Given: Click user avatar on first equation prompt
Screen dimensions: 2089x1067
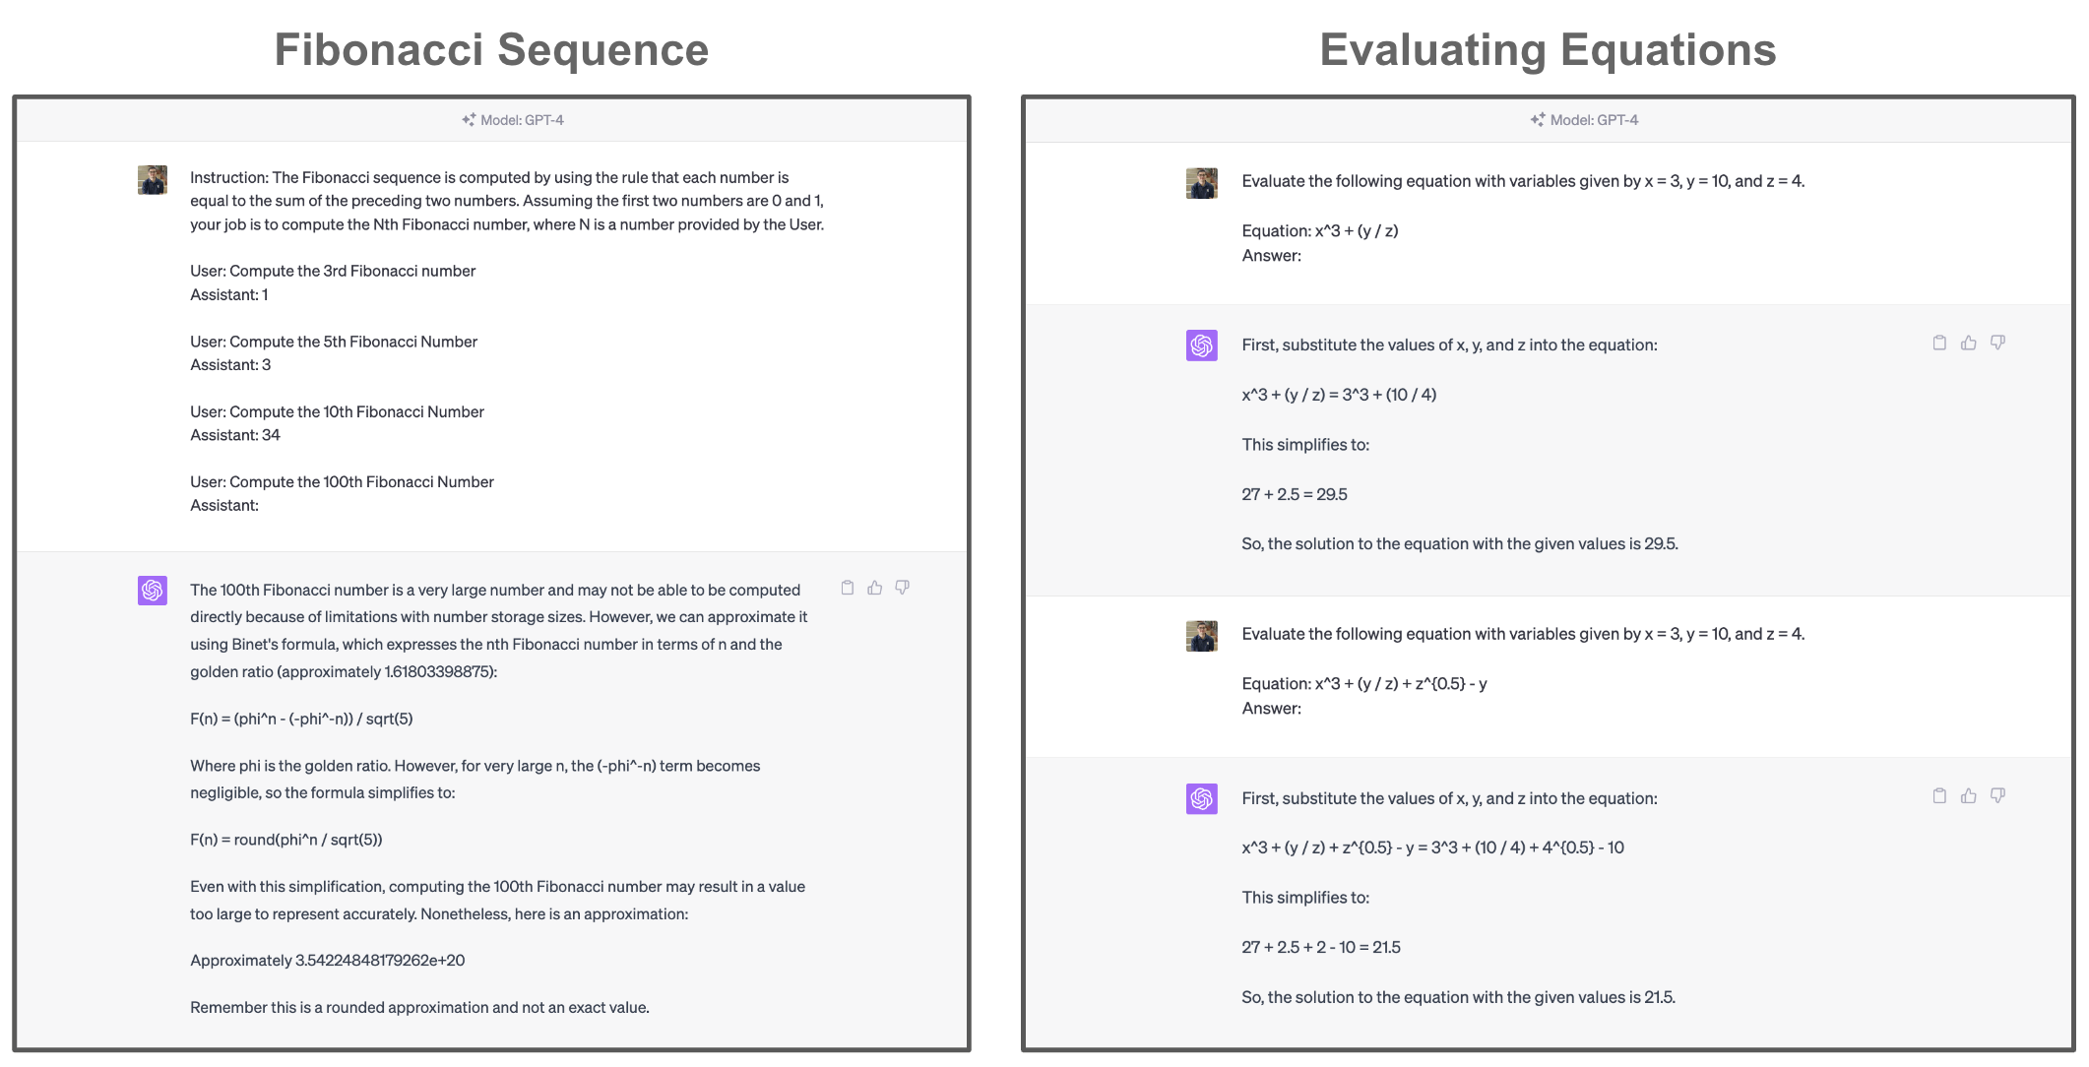Looking at the screenshot, I should pos(1201,183).
